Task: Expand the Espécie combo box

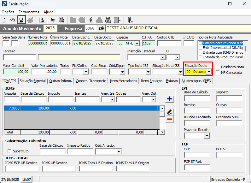Action: (x=137, y=43)
